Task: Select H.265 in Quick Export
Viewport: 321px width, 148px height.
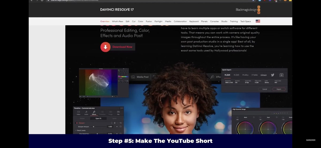Action: [x=236, y=75]
